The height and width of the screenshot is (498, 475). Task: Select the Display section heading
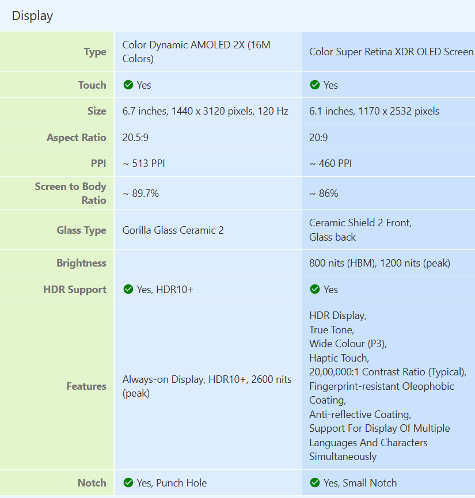tap(32, 16)
